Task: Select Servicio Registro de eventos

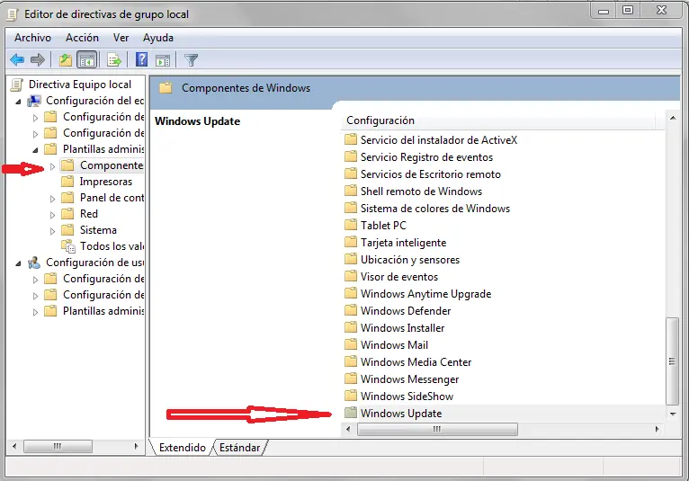Action: (x=426, y=156)
